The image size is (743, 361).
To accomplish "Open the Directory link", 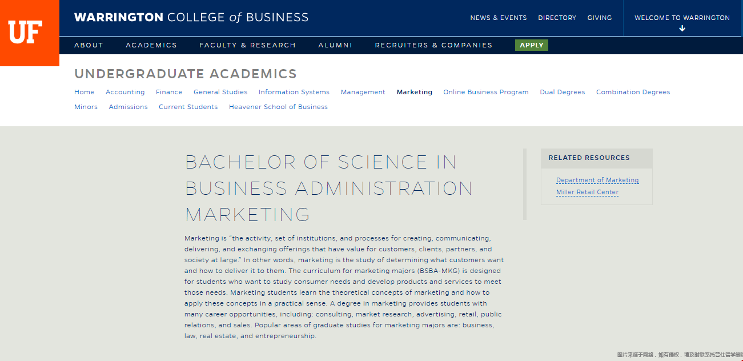I will click(x=557, y=18).
